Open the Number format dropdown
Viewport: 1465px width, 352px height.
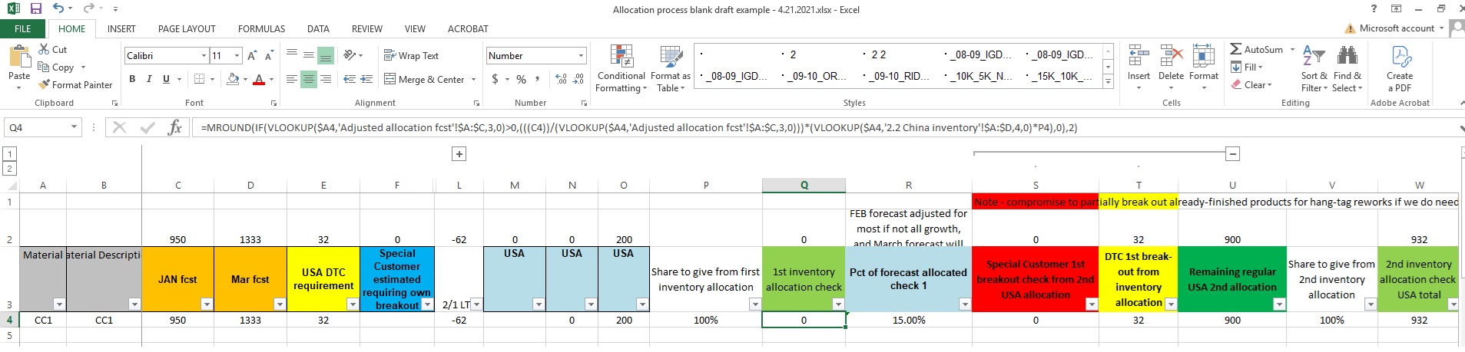coord(581,56)
